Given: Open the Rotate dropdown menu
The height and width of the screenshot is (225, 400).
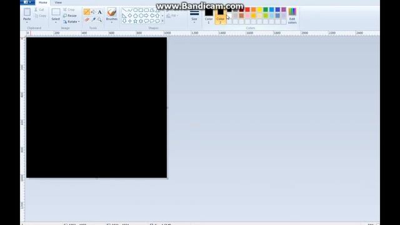Looking at the screenshot, I should tap(71, 22).
